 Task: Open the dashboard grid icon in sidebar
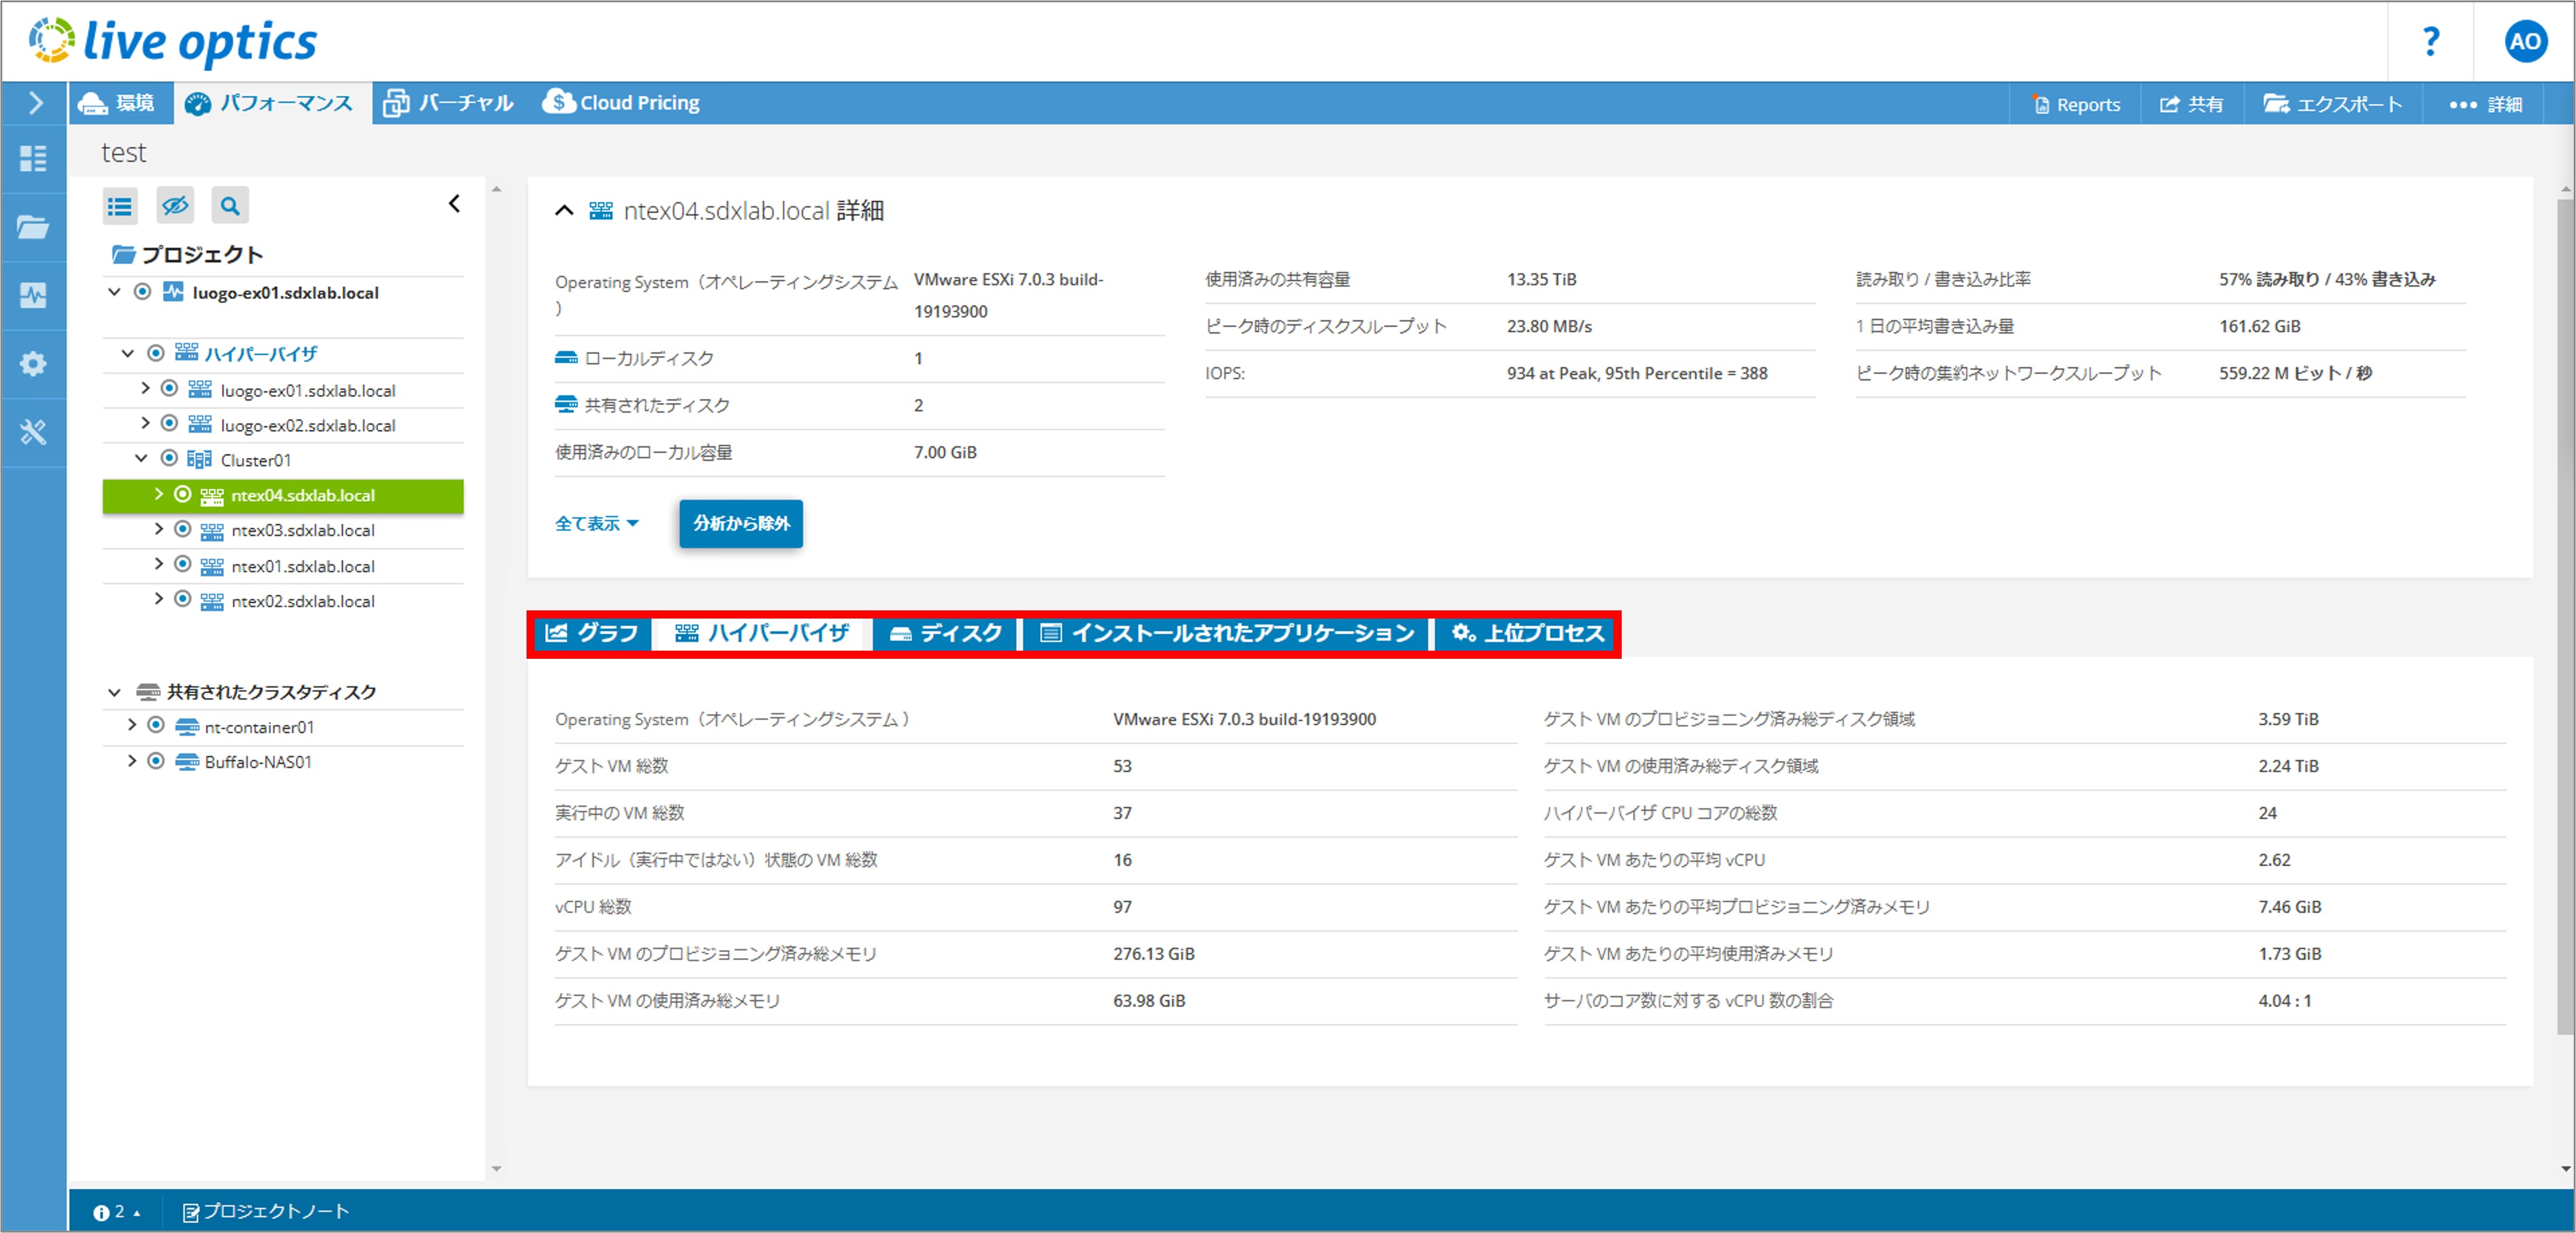tap(33, 158)
